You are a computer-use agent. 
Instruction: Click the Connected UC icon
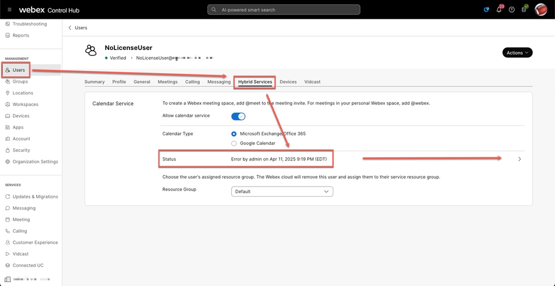pos(7,265)
